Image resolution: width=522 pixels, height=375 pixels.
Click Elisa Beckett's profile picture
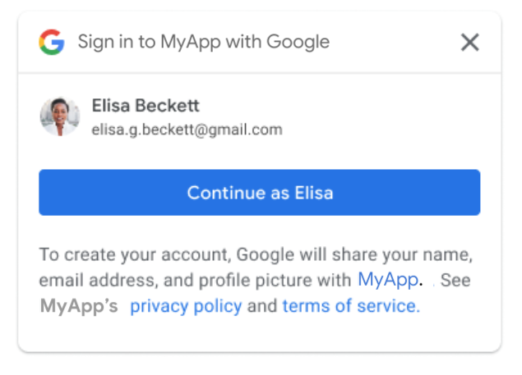[x=59, y=117]
